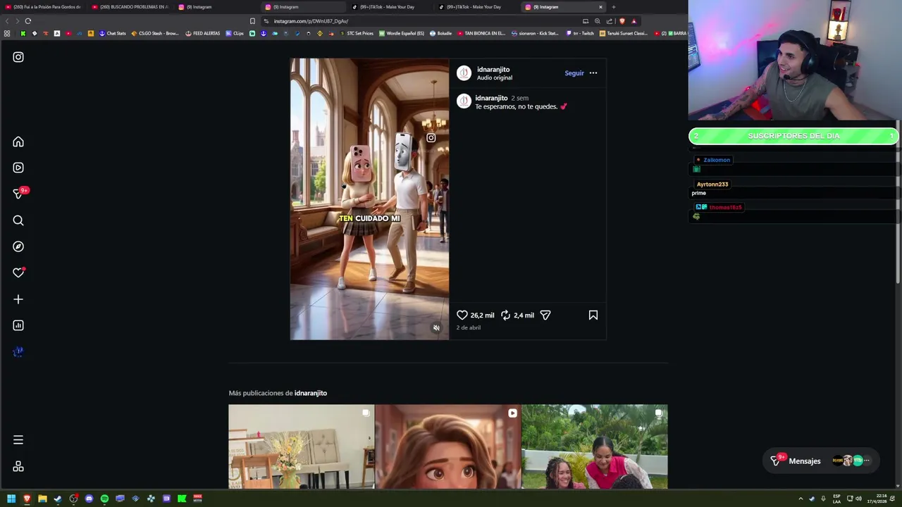The image size is (902, 507).
Task: Open Boludle bookmark
Action: click(440, 33)
